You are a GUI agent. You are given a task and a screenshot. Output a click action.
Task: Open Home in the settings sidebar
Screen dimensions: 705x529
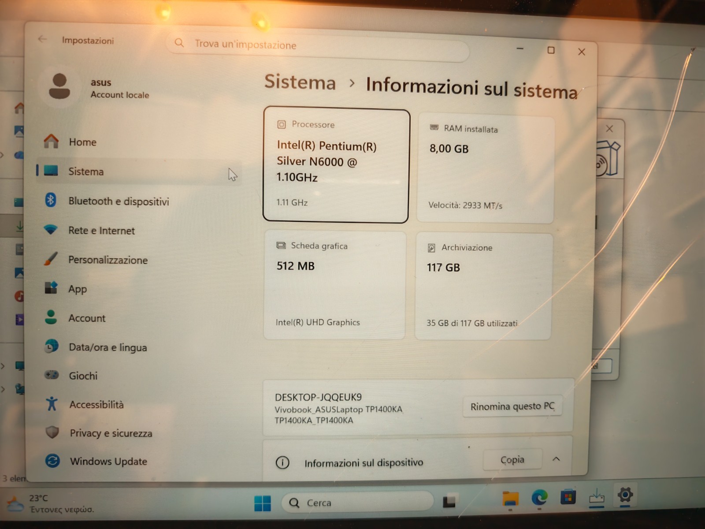click(139, 142)
